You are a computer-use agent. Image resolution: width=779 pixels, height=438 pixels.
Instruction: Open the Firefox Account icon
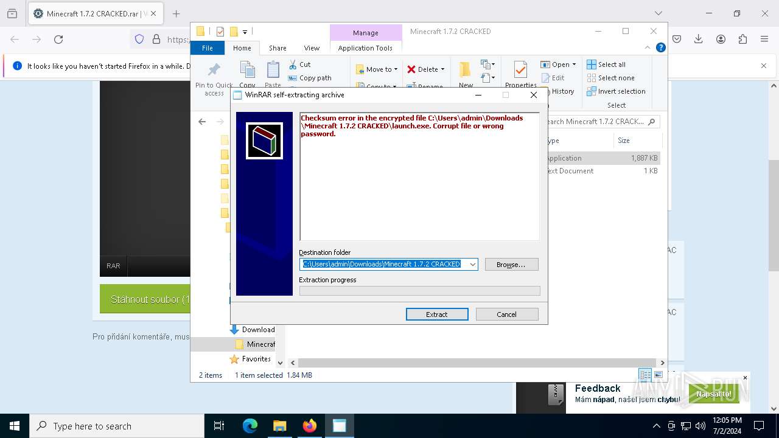[x=721, y=39]
